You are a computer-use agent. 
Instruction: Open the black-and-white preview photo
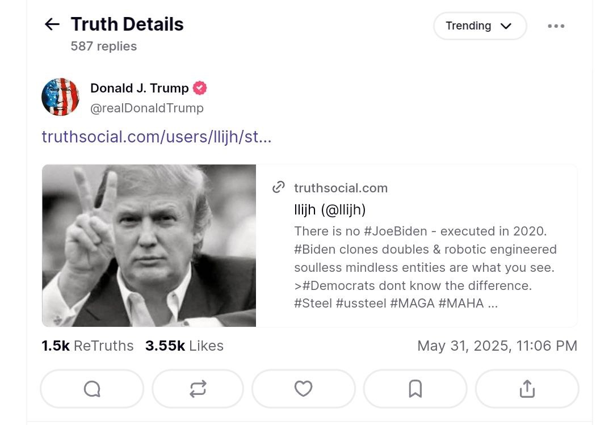click(149, 246)
